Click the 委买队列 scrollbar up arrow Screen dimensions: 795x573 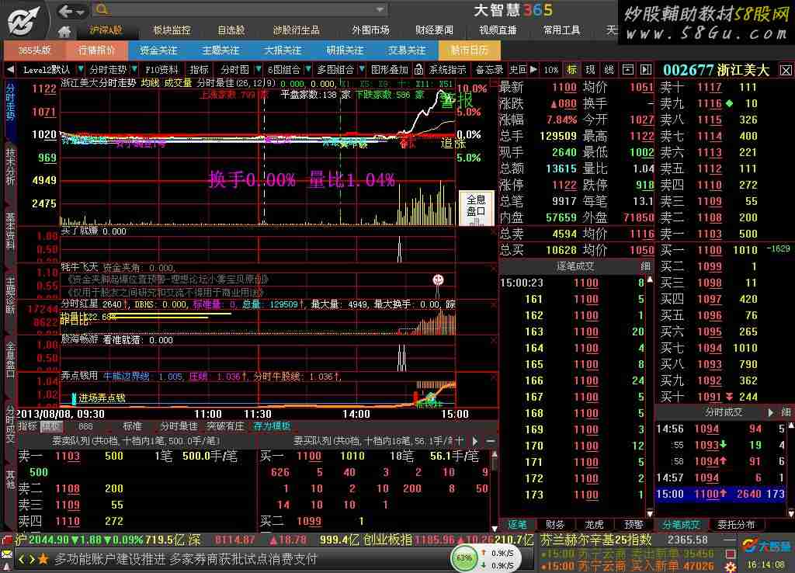click(495, 454)
